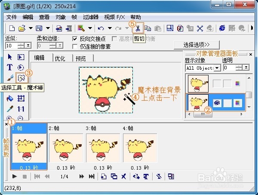The height and width of the screenshot is (195, 258).
Task: Click the Undo arrow icon
Action: coord(101,28)
